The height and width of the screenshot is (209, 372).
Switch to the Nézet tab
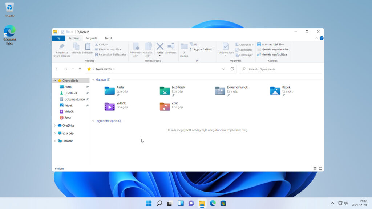(108, 38)
